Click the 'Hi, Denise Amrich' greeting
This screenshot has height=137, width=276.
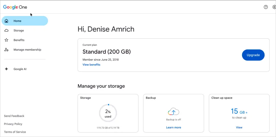(x=106, y=29)
